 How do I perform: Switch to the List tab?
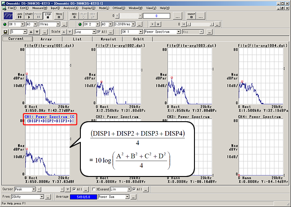coord(77,39)
